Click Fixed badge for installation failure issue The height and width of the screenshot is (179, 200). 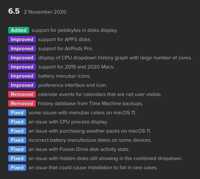17,167
